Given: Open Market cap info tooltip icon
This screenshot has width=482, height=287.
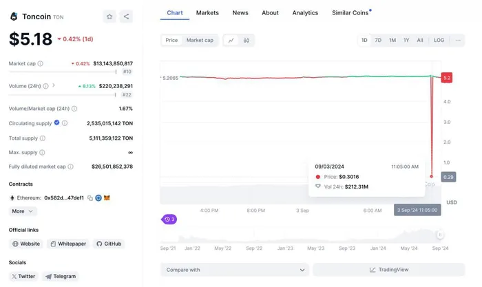Looking at the screenshot, I should pos(40,63).
